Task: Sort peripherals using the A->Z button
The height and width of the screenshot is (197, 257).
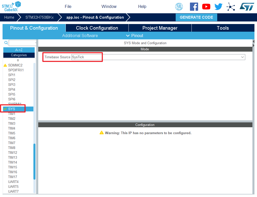Action: [x=19, y=50]
